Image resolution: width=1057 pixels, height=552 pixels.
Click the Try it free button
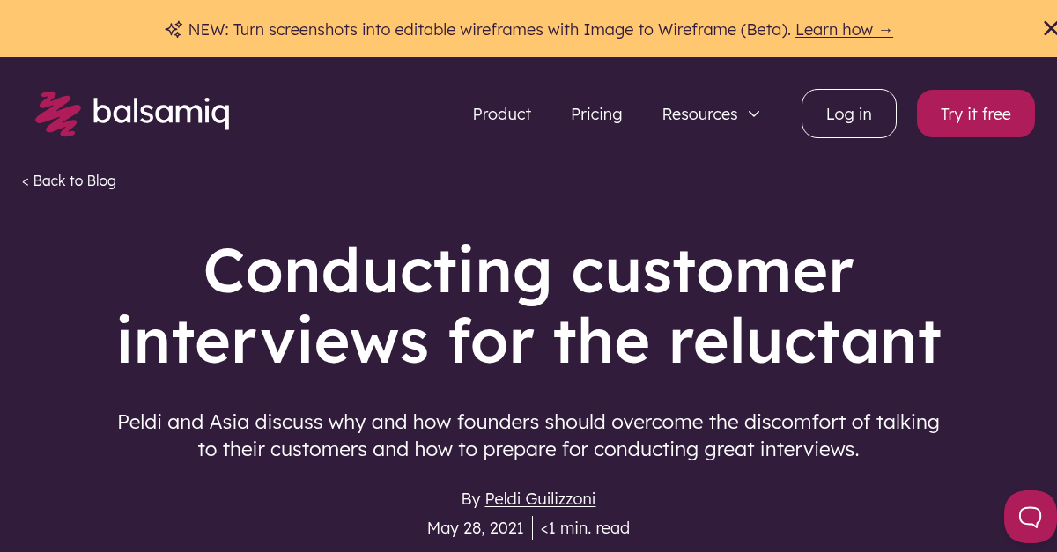(975, 114)
